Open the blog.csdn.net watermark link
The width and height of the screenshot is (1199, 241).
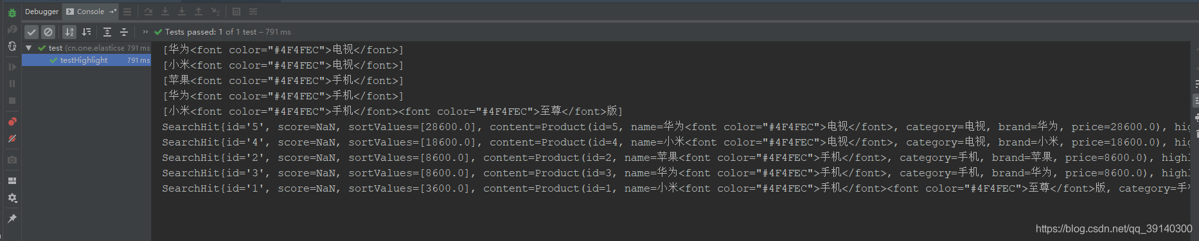pos(1114,229)
